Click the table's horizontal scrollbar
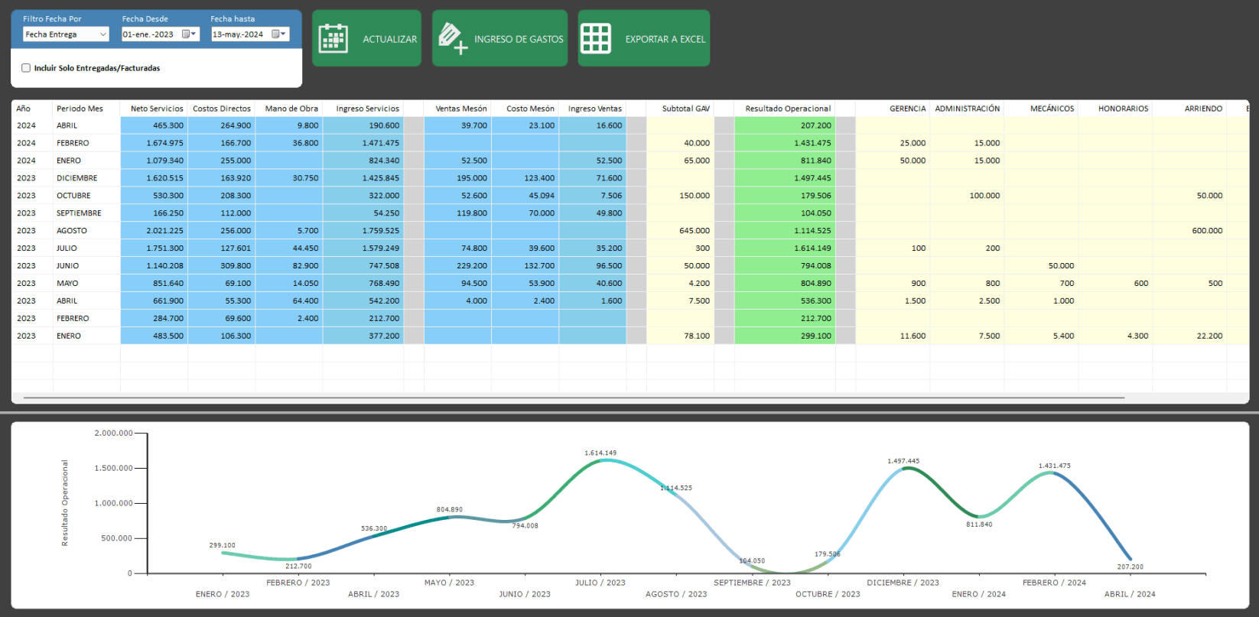This screenshot has width=1259, height=617. (x=574, y=398)
